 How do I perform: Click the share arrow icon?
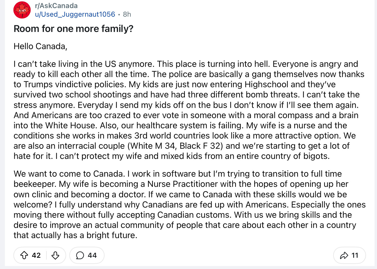click(344, 255)
